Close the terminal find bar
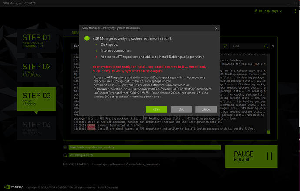This screenshot has width=300, height=191. click(x=273, y=46)
